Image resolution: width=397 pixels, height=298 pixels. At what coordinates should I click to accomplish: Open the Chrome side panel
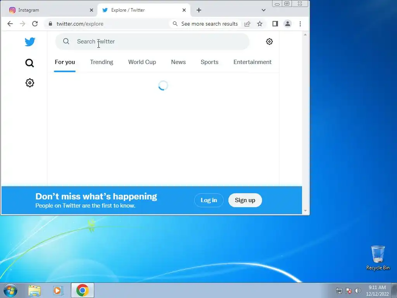click(x=275, y=24)
